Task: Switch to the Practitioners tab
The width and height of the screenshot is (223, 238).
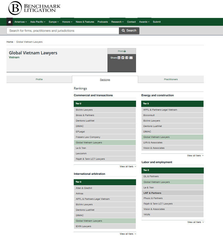Action: pos(171,79)
